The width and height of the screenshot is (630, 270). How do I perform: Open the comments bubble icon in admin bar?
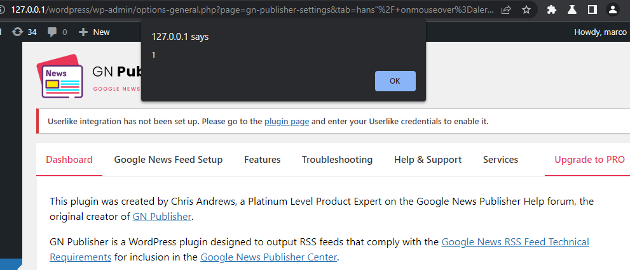[57, 32]
